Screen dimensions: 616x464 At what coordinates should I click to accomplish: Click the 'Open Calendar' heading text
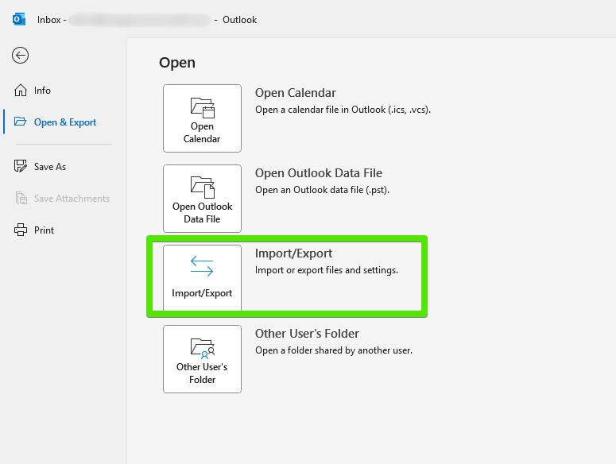click(296, 93)
